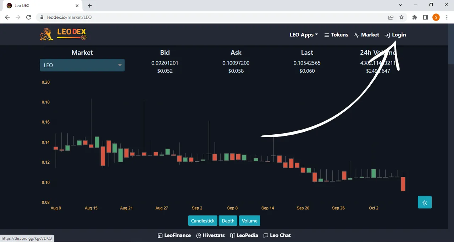
Task: Click the Last price 0.10542565
Action: coord(307,63)
